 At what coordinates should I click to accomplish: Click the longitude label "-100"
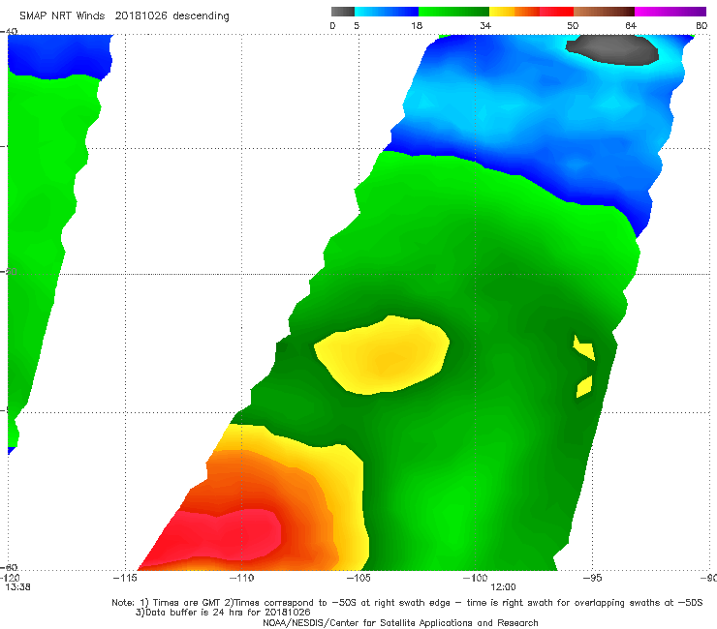point(475,578)
